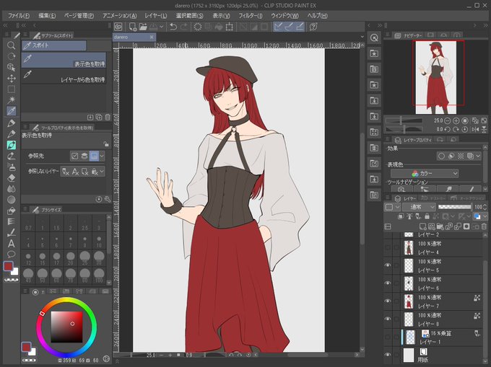Open the 編集(E) menu
491x367 pixels.
47,16
